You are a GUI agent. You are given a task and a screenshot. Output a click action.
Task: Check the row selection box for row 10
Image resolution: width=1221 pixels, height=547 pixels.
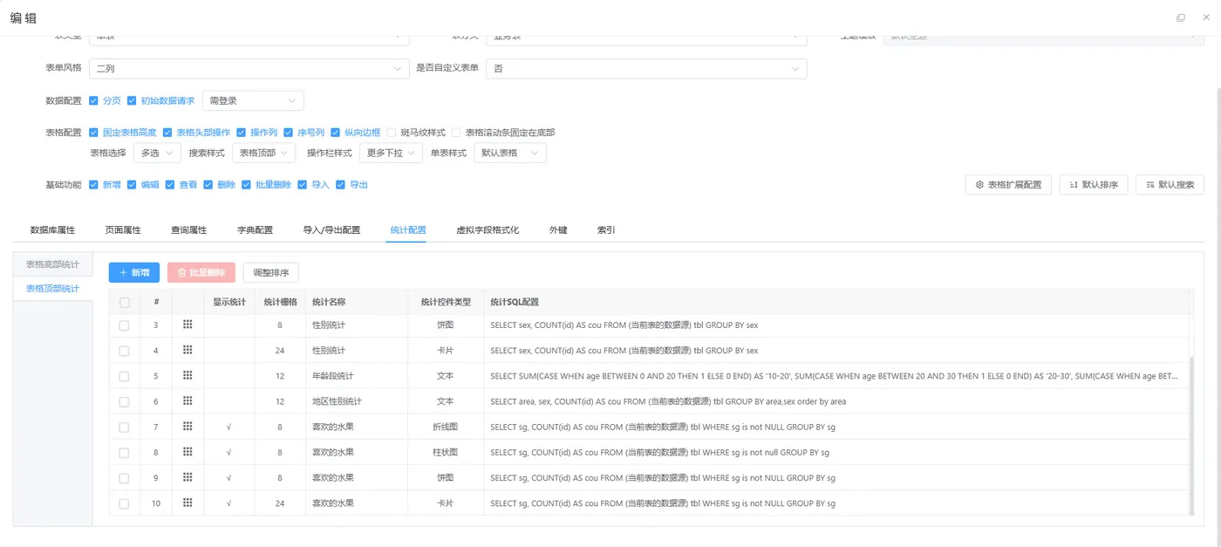coord(124,503)
